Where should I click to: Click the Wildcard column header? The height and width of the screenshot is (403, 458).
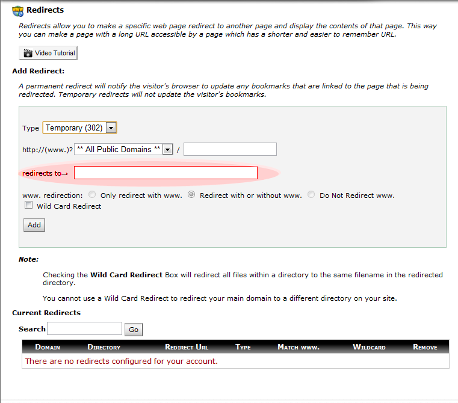tap(369, 347)
